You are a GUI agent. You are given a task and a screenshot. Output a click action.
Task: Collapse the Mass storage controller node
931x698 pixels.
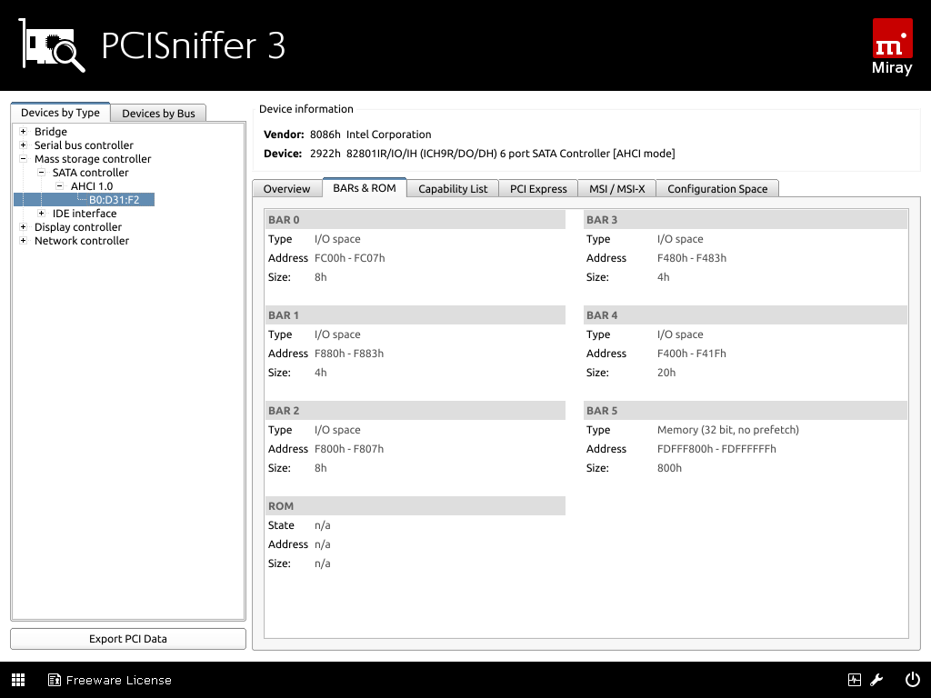[x=23, y=159]
